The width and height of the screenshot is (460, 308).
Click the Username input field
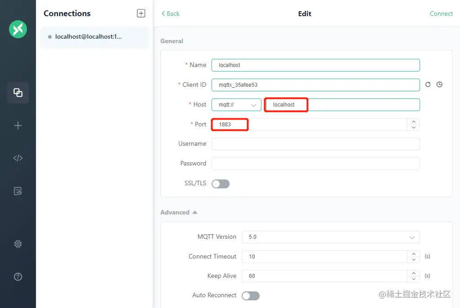tap(316, 144)
